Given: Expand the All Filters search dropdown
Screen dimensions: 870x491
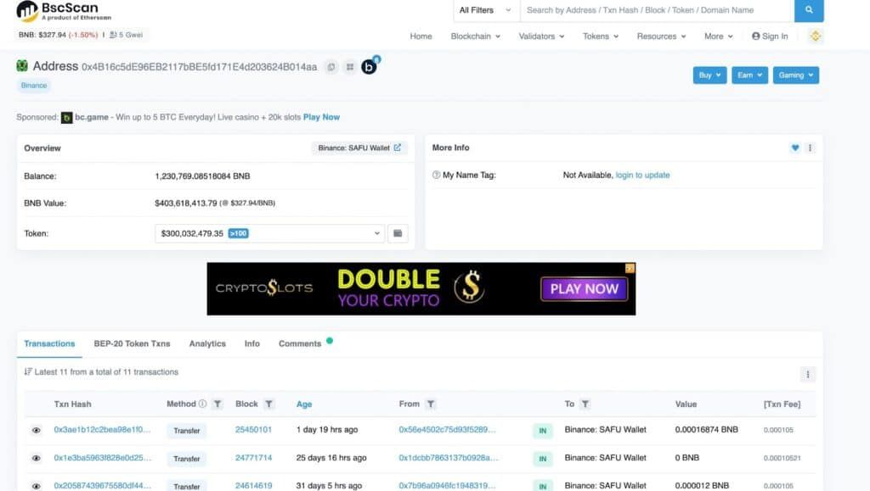Looking at the screenshot, I should [485, 10].
